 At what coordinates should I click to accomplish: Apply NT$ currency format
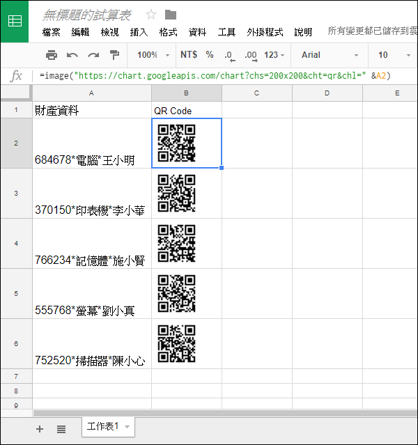pos(189,54)
